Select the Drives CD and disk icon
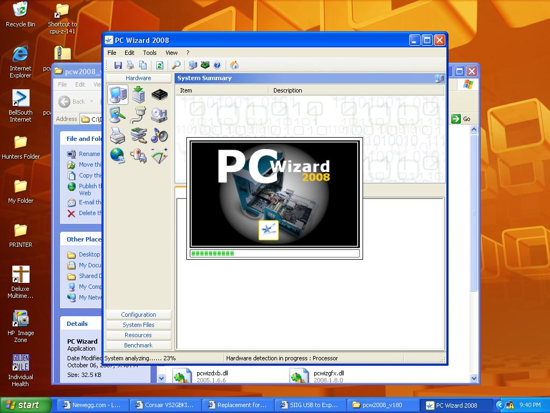The image size is (550, 413). (160, 115)
